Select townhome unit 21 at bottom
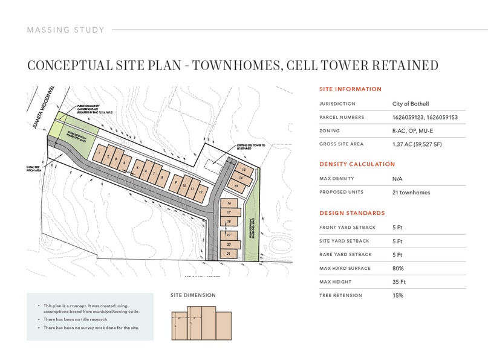The height and width of the screenshot is (355, 488). click(229, 254)
